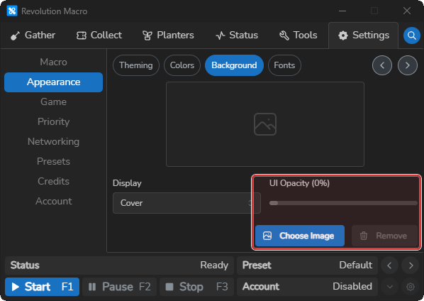Go to Priority settings section

click(54, 121)
